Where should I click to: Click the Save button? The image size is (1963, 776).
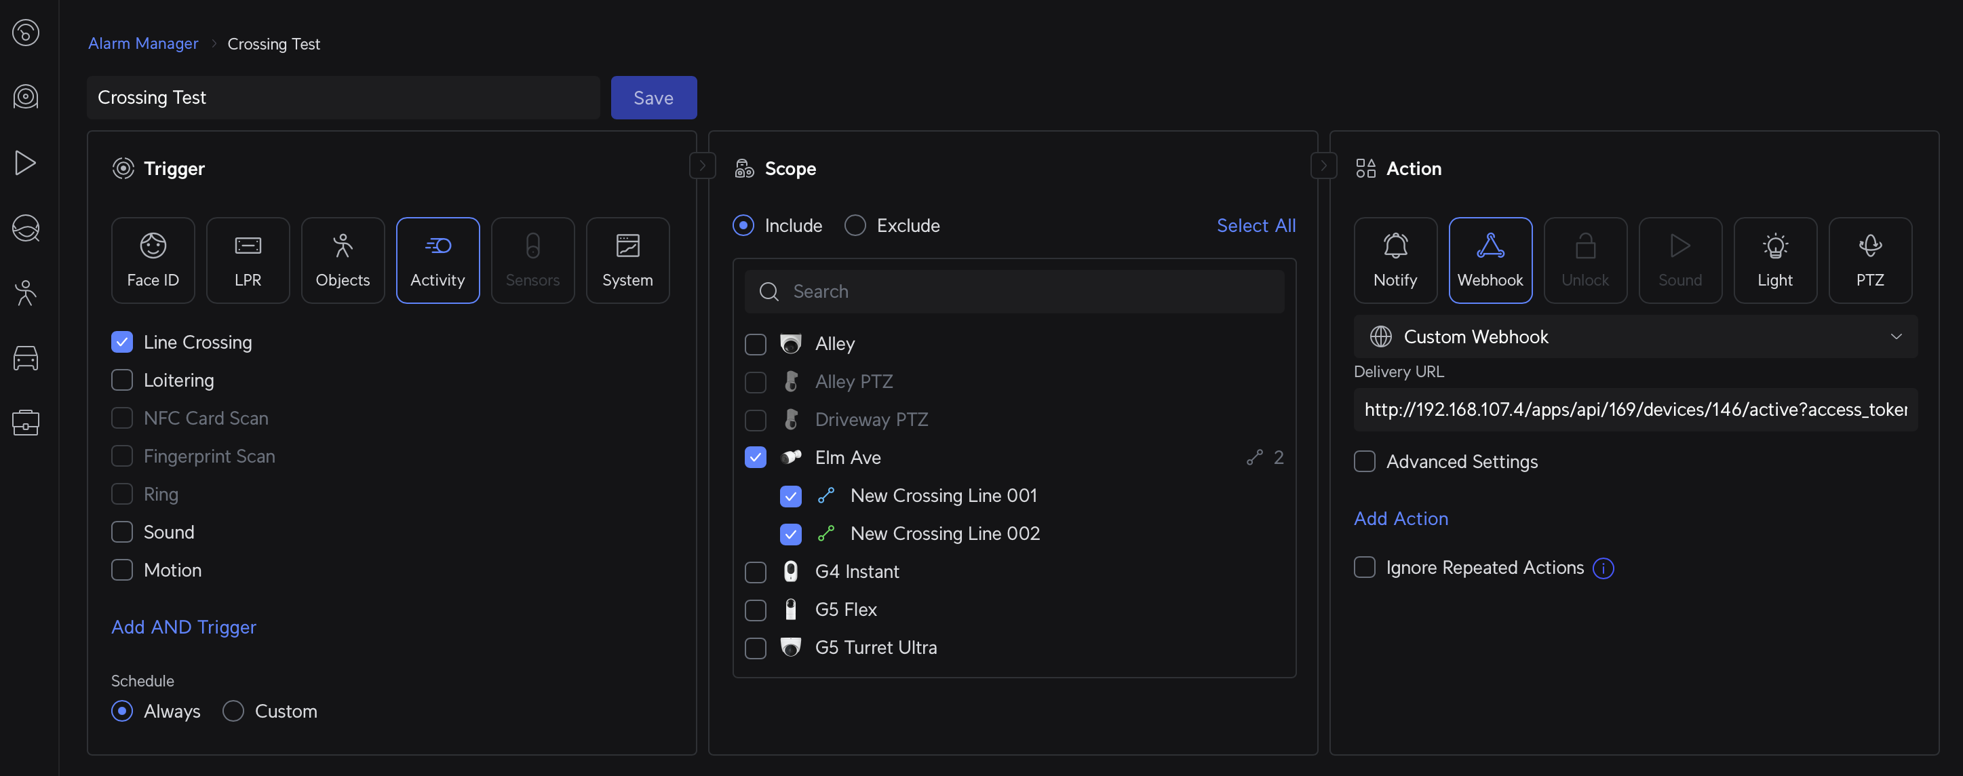tap(653, 98)
